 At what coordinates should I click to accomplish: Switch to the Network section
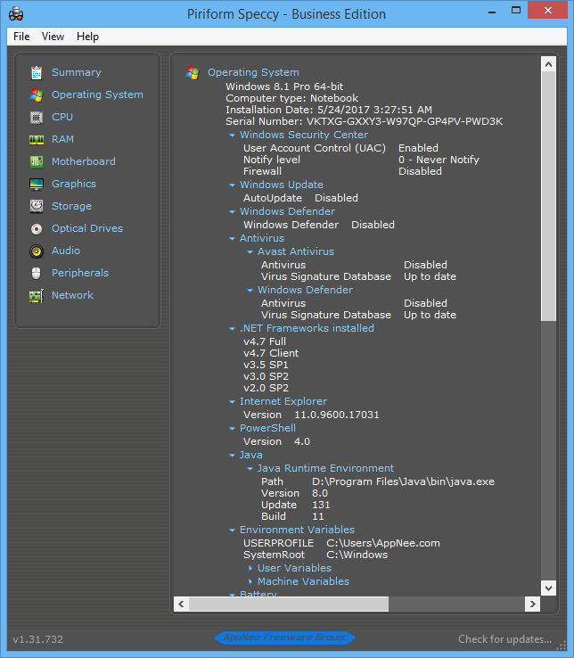72,294
